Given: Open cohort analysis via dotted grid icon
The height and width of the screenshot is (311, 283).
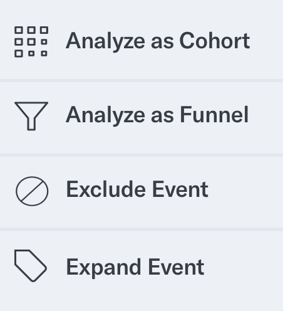Looking at the screenshot, I should point(31,42).
